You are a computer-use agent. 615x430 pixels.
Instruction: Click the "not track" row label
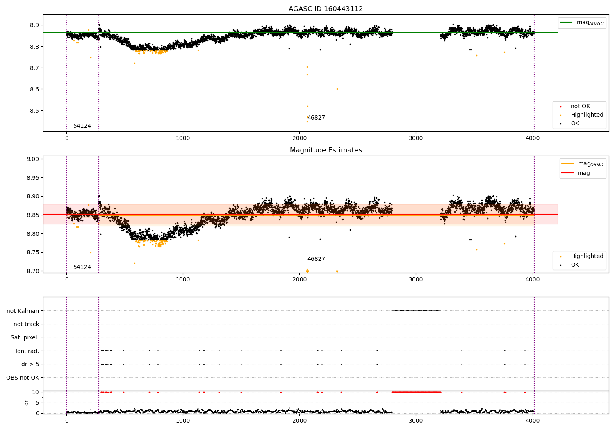[x=26, y=324]
